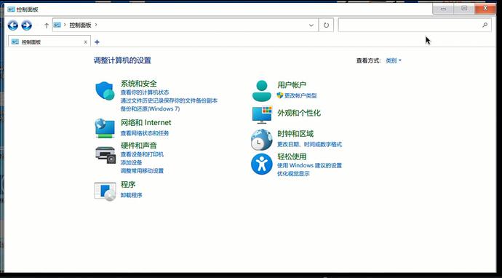This screenshot has height=278, width=502.
Task: Open 查看网络状态和任务 link
Action: pos(145,133)
